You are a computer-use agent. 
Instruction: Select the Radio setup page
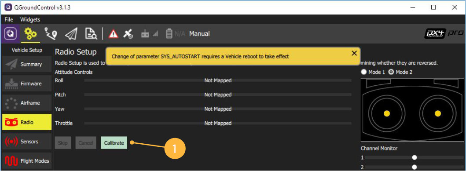click(27, 122)
